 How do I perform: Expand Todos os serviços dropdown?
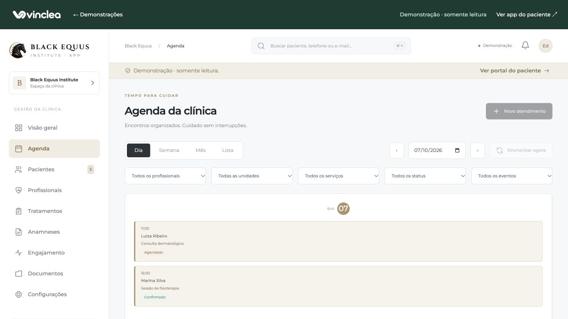pyautogui.click(x=339, y=176)
